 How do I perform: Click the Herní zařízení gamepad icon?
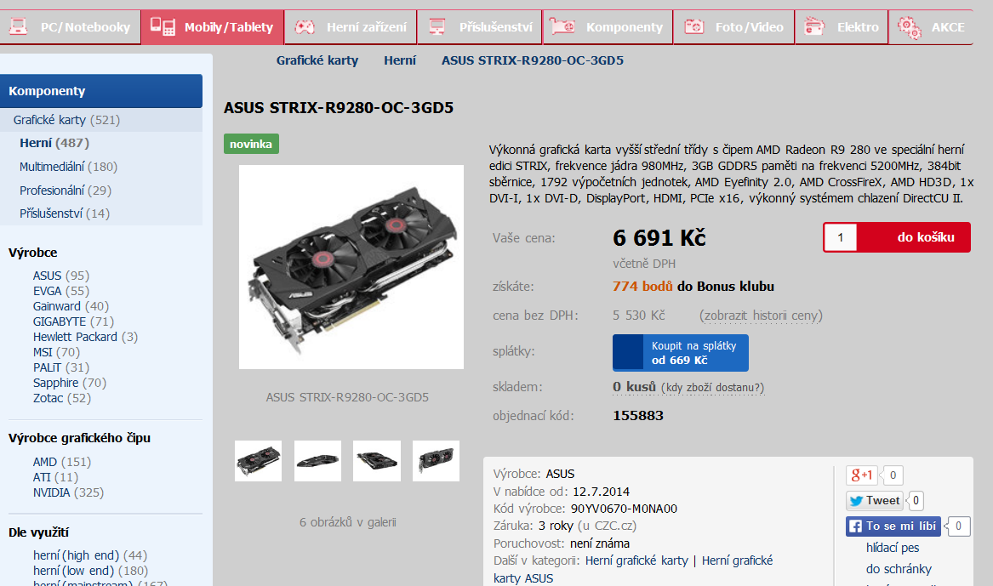(x=305, y=26)
